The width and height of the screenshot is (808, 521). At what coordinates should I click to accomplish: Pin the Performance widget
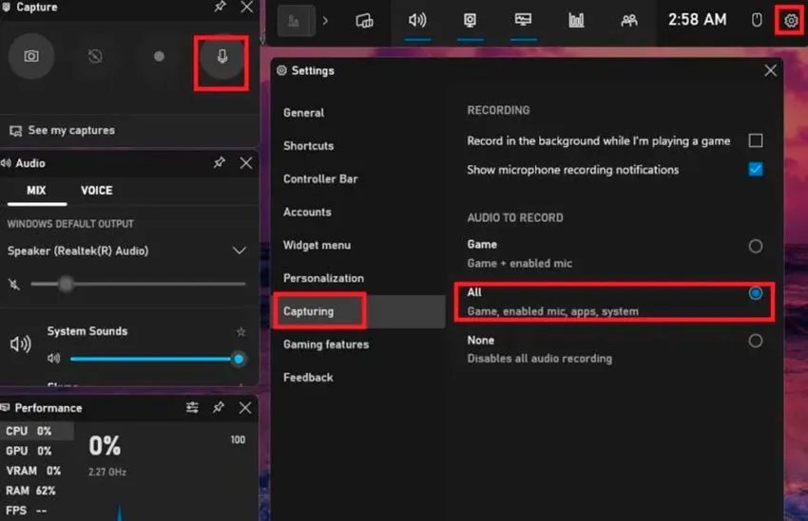(219, 408)
